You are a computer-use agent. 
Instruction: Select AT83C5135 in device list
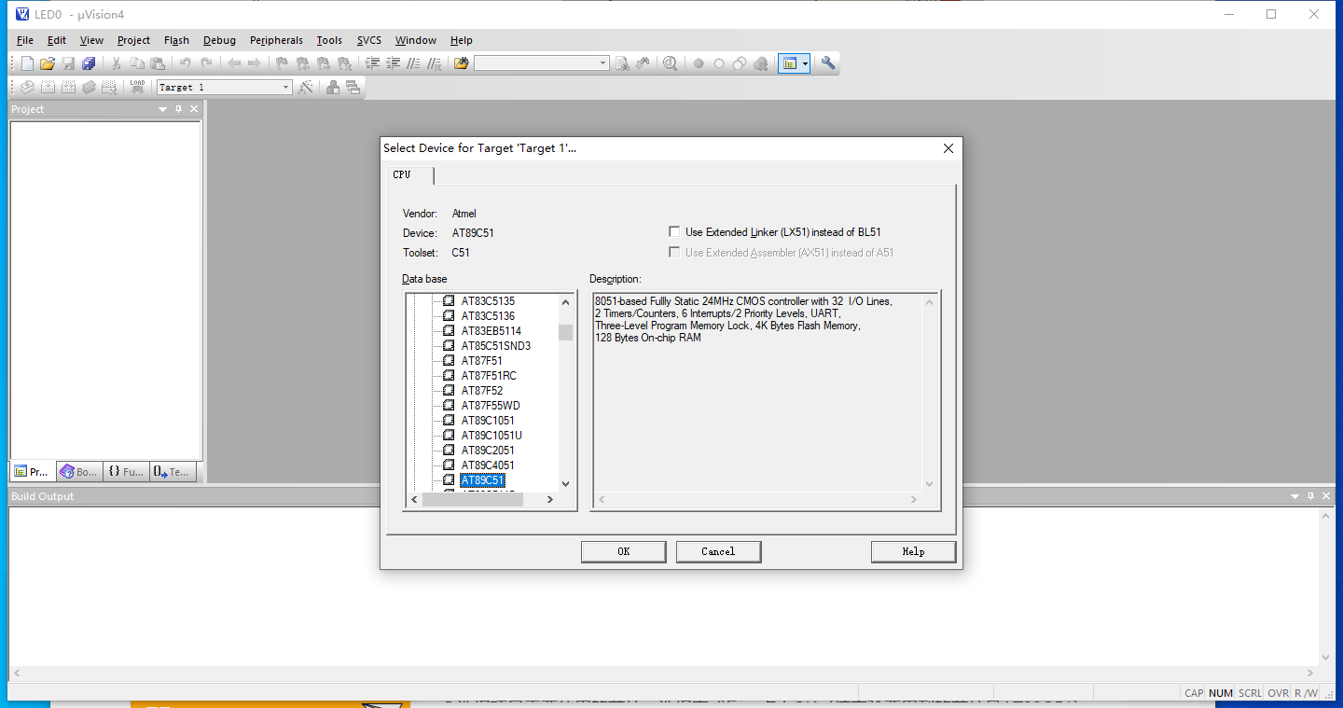[488, 301]
